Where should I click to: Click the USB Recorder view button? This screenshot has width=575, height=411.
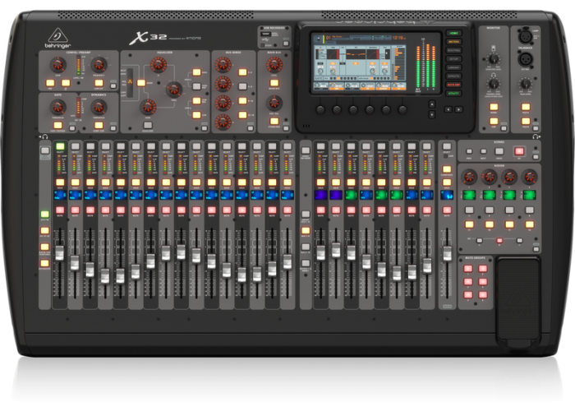point(286,44)
